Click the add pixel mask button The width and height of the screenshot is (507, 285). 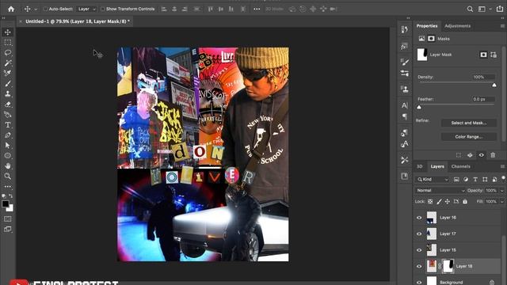coord(483,55)
